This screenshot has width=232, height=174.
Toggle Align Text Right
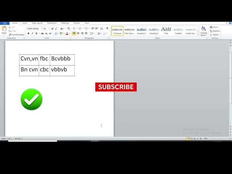click(82, 33)
